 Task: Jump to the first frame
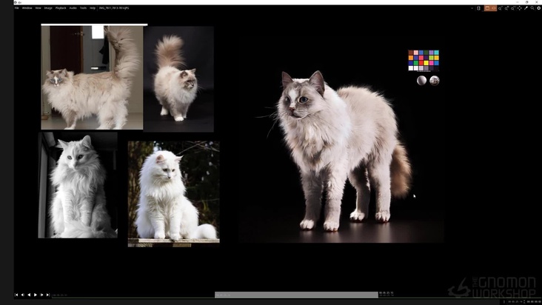tap(16, 295)
